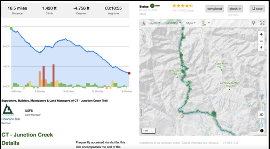View the 11 votes rating link

(x=189, y=10)
